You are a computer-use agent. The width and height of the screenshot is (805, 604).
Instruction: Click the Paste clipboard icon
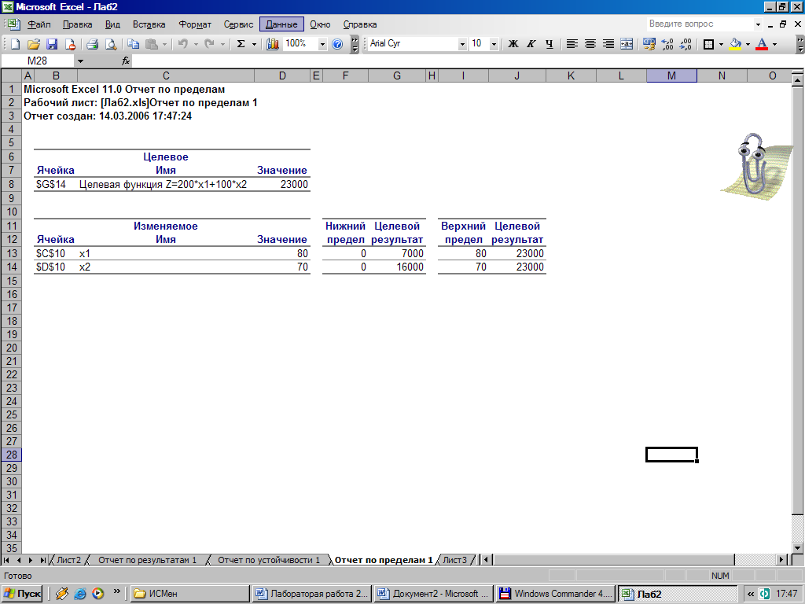tap(152, 44)
